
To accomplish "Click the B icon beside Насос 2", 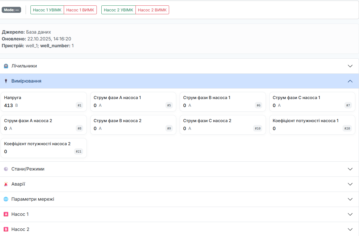I will [6, 229].
